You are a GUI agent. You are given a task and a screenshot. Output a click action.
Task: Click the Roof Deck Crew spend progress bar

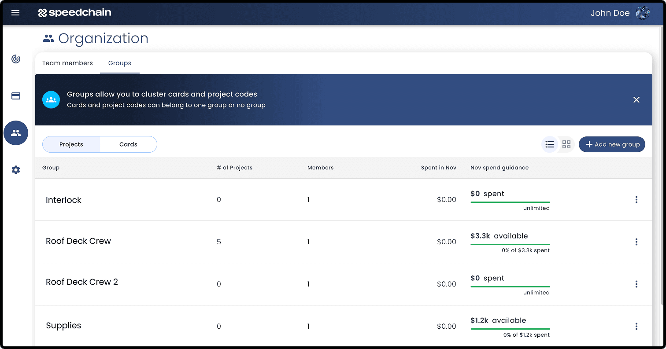(510, 244)
